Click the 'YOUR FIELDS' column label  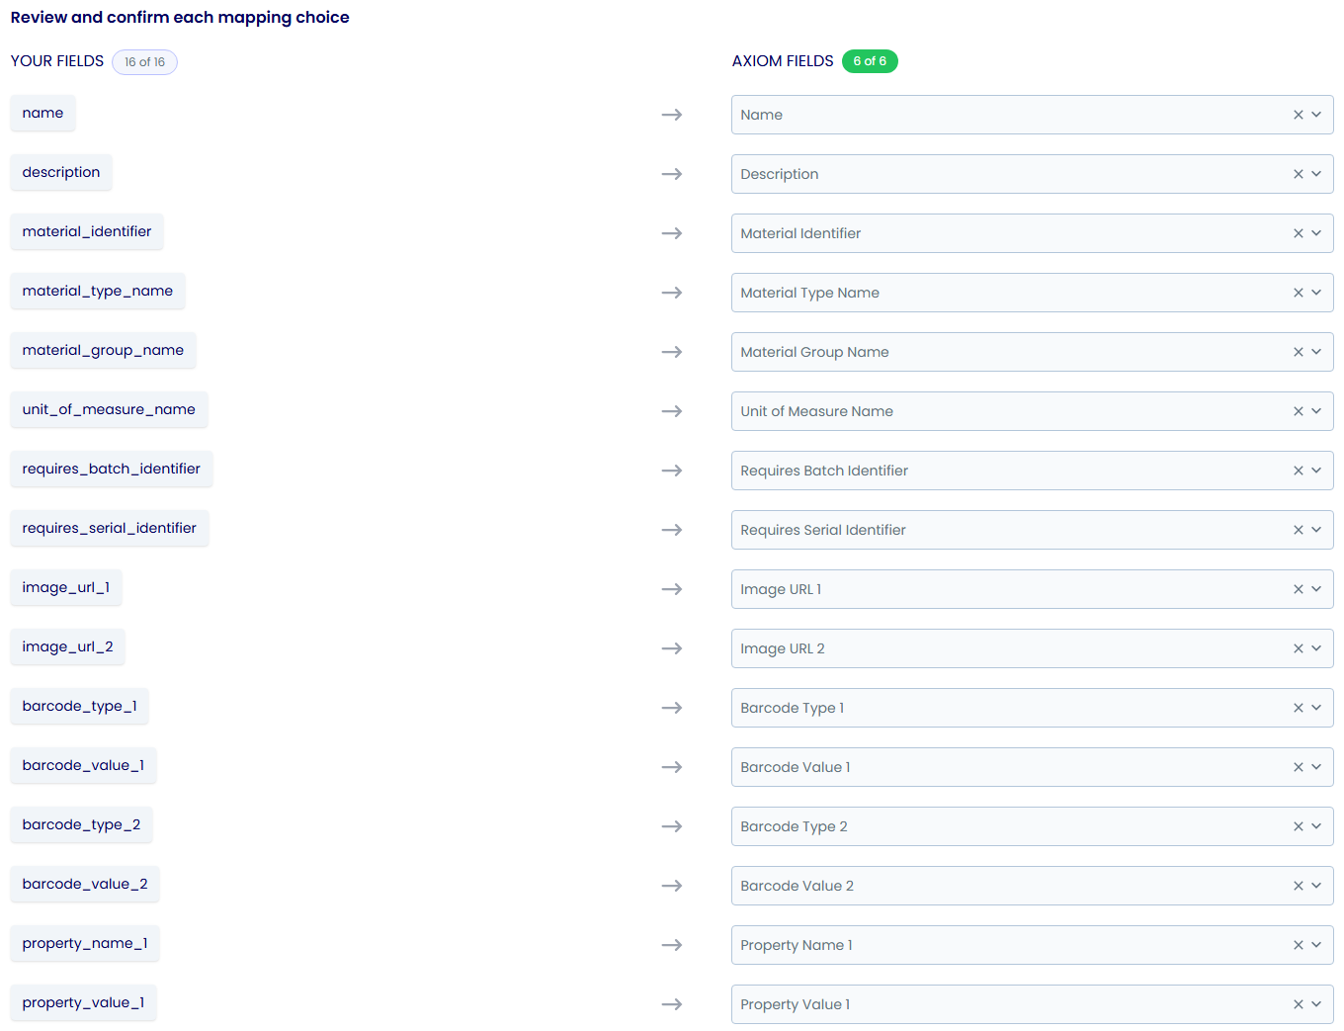(57, 61)
